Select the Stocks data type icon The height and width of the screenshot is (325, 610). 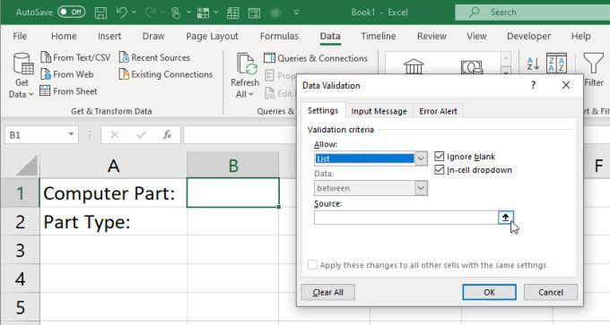pos(414,66)
